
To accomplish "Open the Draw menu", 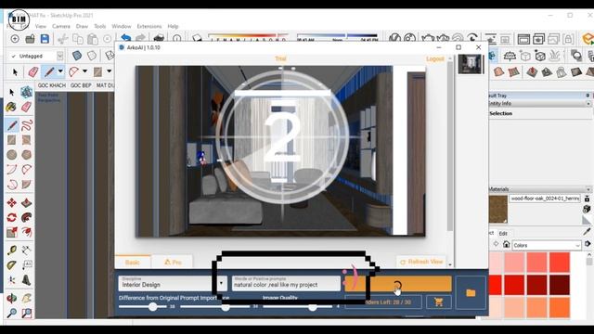I will pyautogui.click(x=82, y=26).
